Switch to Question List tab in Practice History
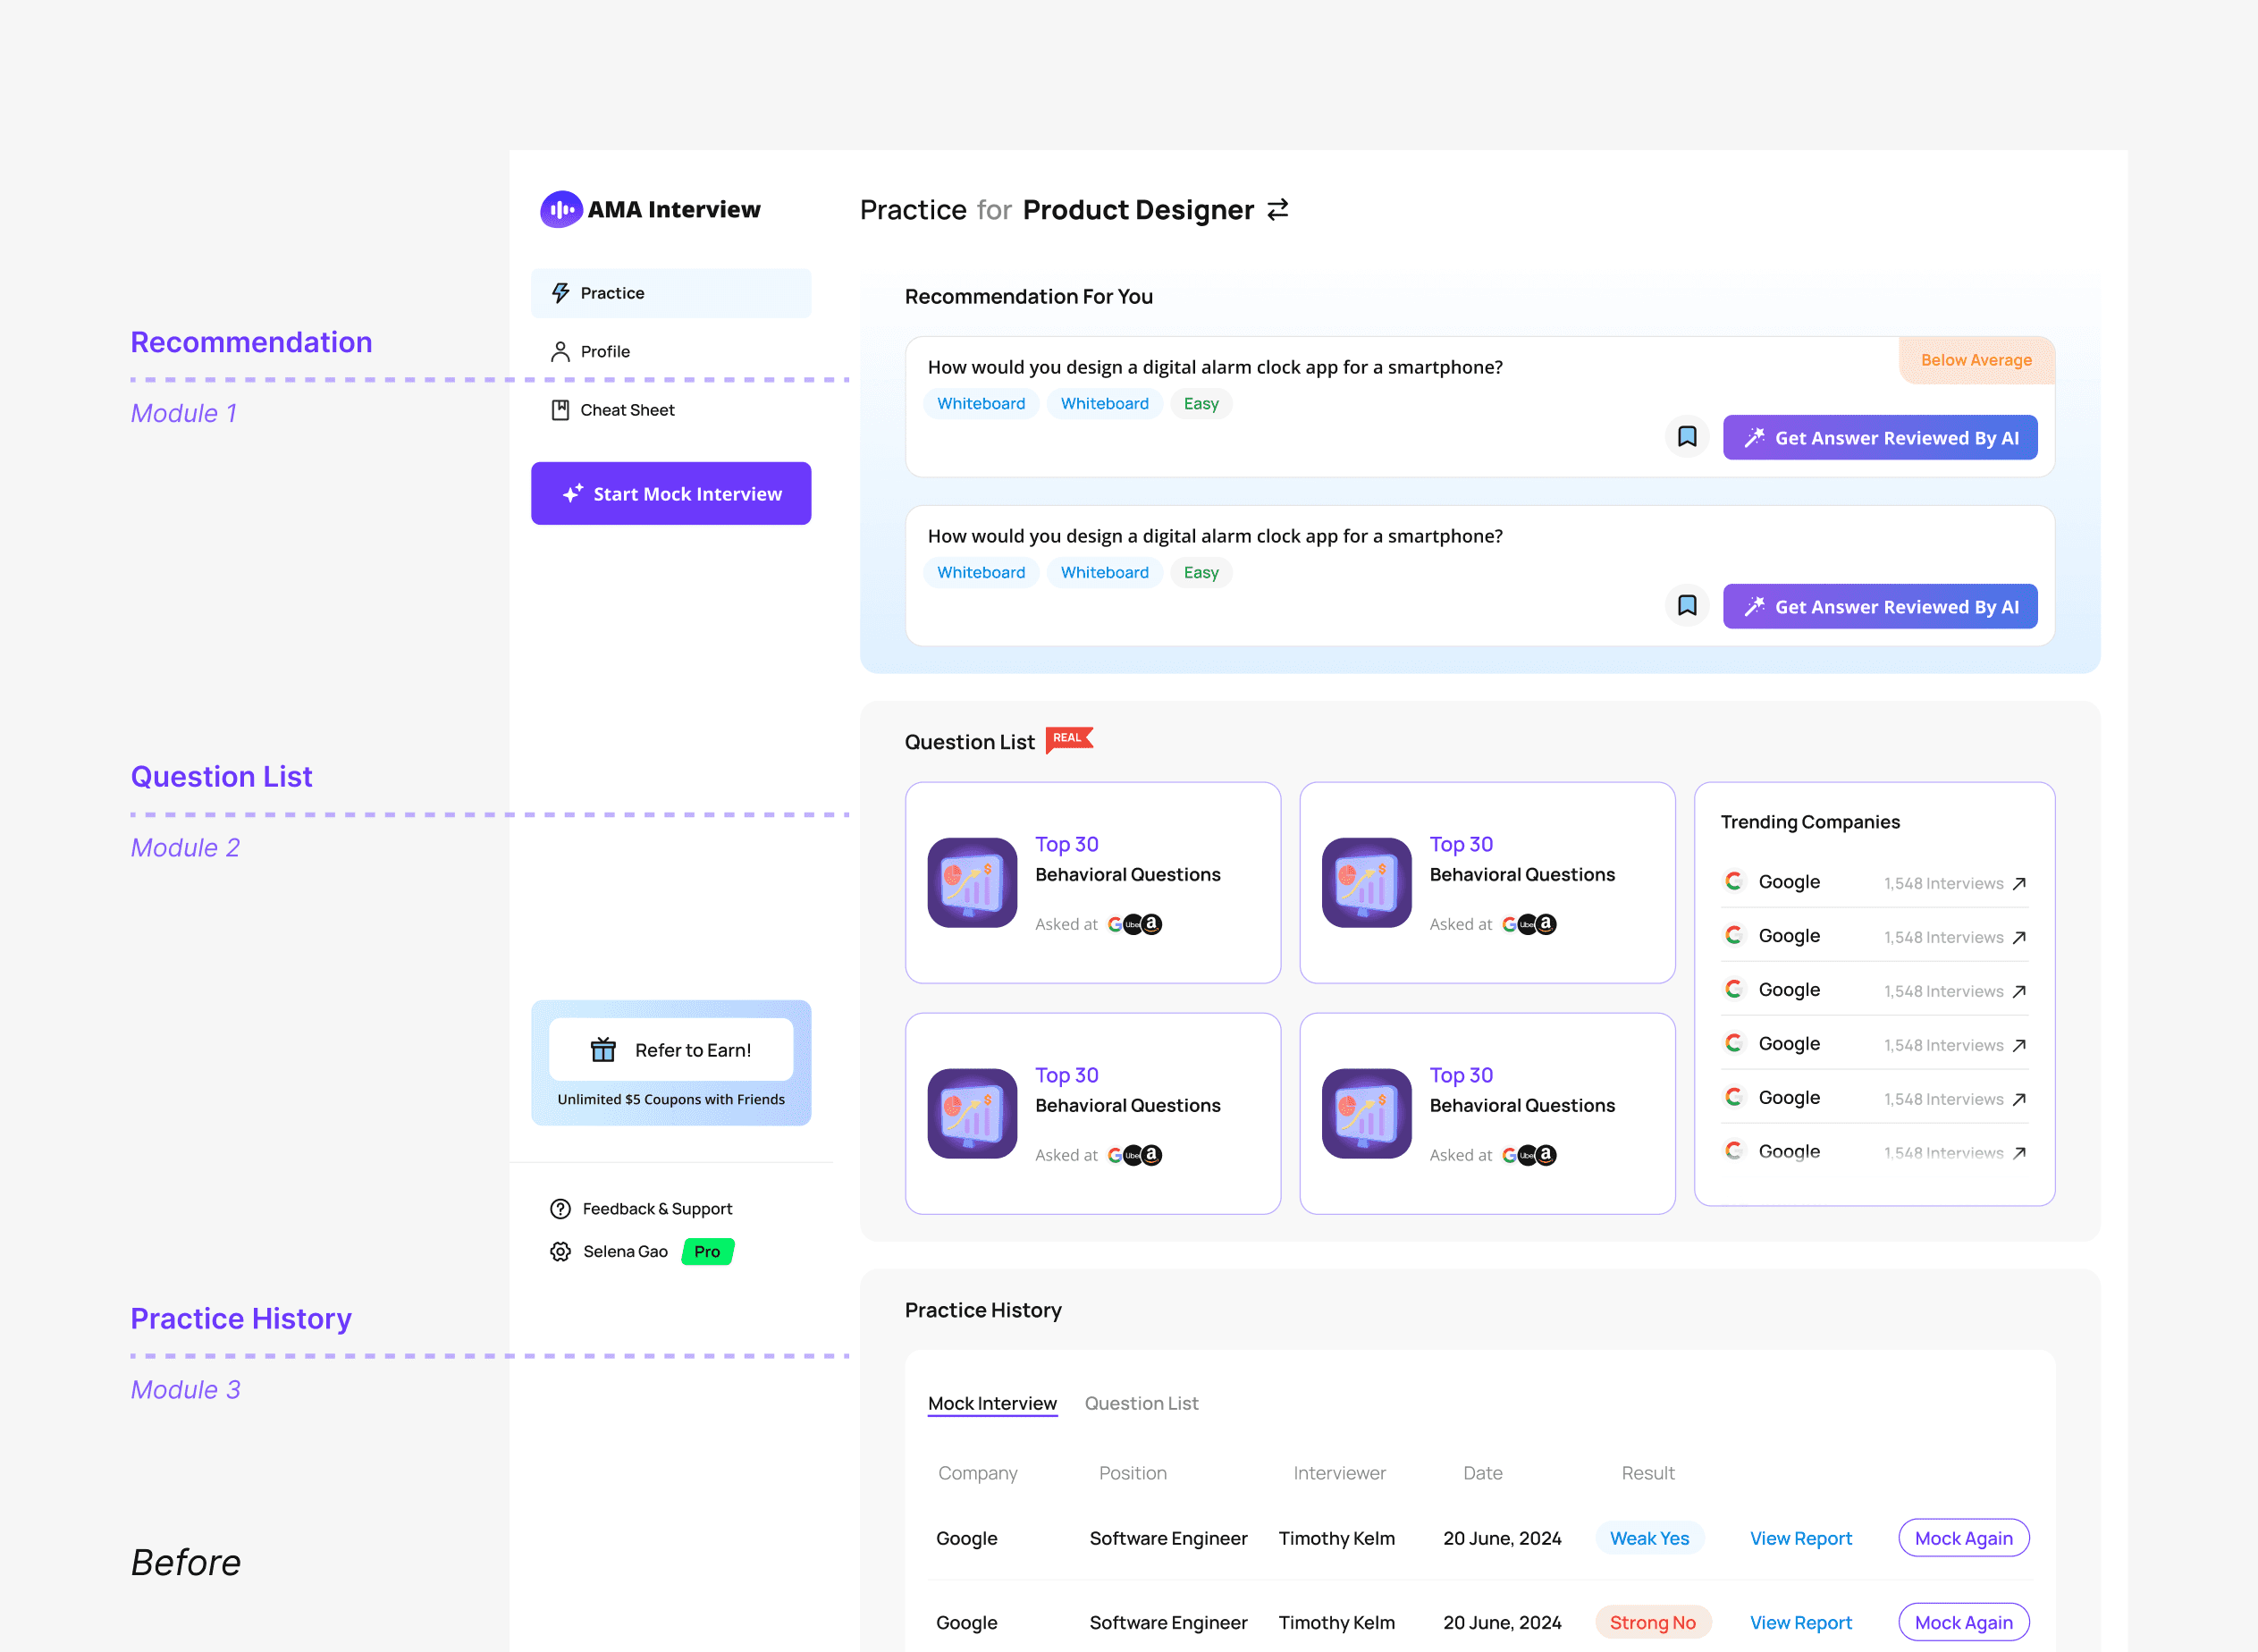The height and width of the screenshot is (1652, 2258). click(1141, 1404)
